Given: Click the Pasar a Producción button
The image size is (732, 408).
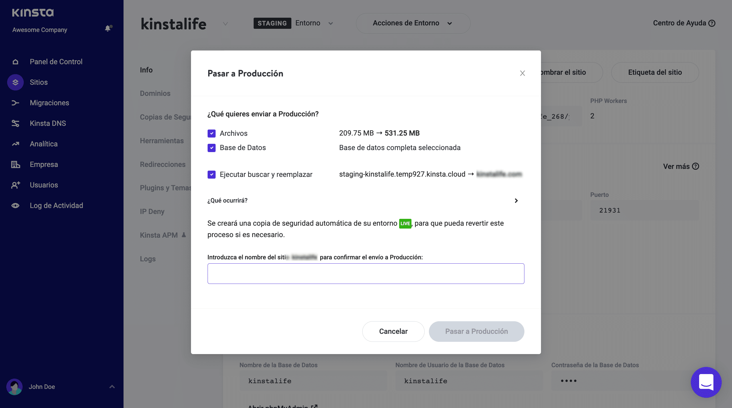Looking at the screenshot, I should (476, 331).
